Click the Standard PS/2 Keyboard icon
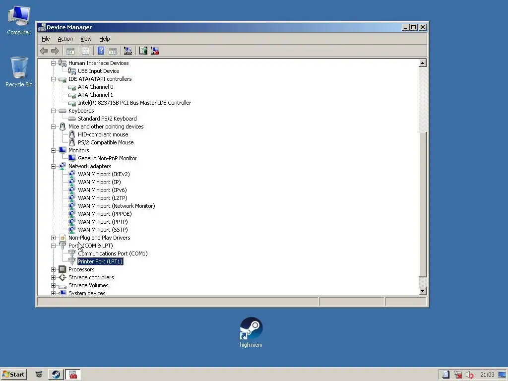The height and width of the screenshot is (381, 508). (x=72, y=119)
